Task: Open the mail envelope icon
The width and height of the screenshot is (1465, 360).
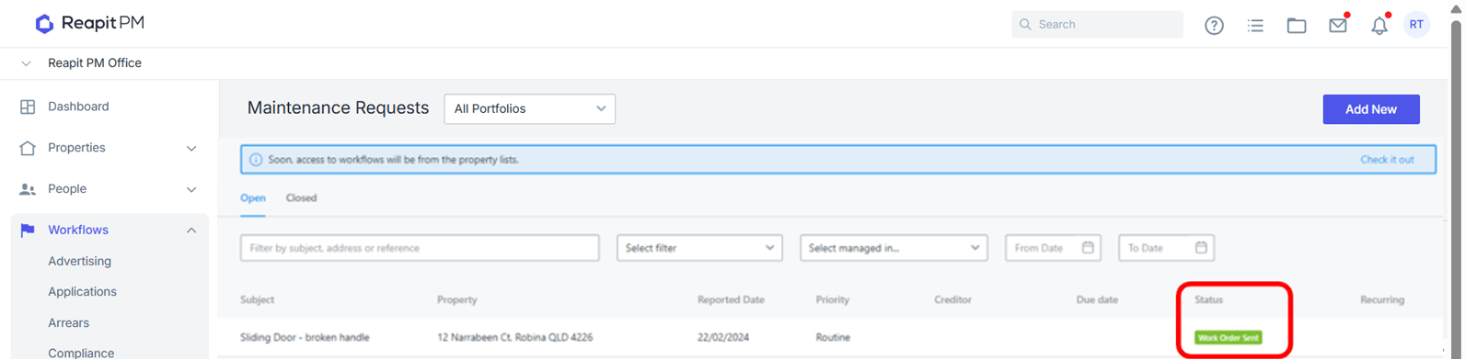Action: [1338, 26]
